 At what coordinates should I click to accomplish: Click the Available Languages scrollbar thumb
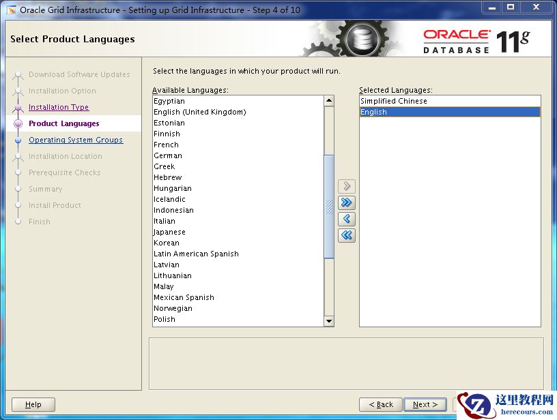point(329,207)
